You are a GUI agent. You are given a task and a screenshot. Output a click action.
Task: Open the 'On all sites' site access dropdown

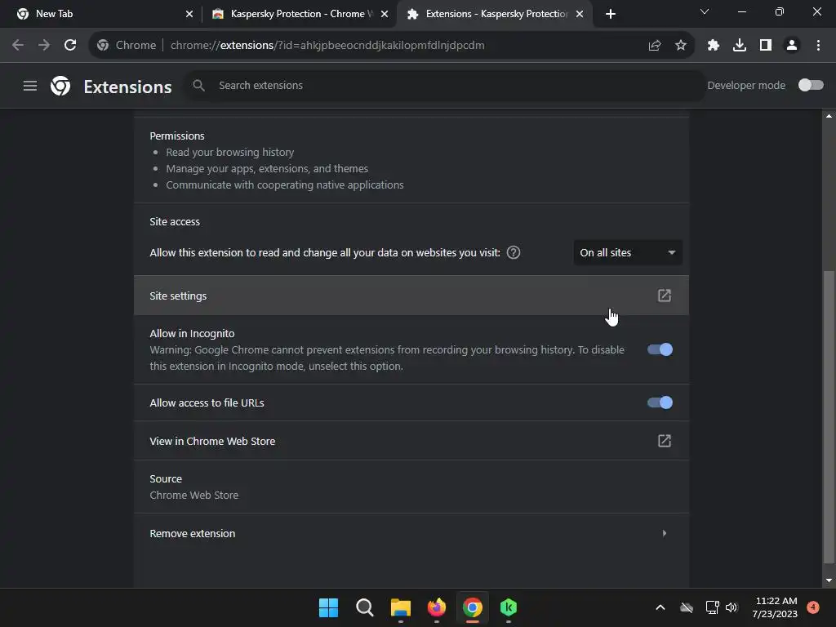coord(628,253)
